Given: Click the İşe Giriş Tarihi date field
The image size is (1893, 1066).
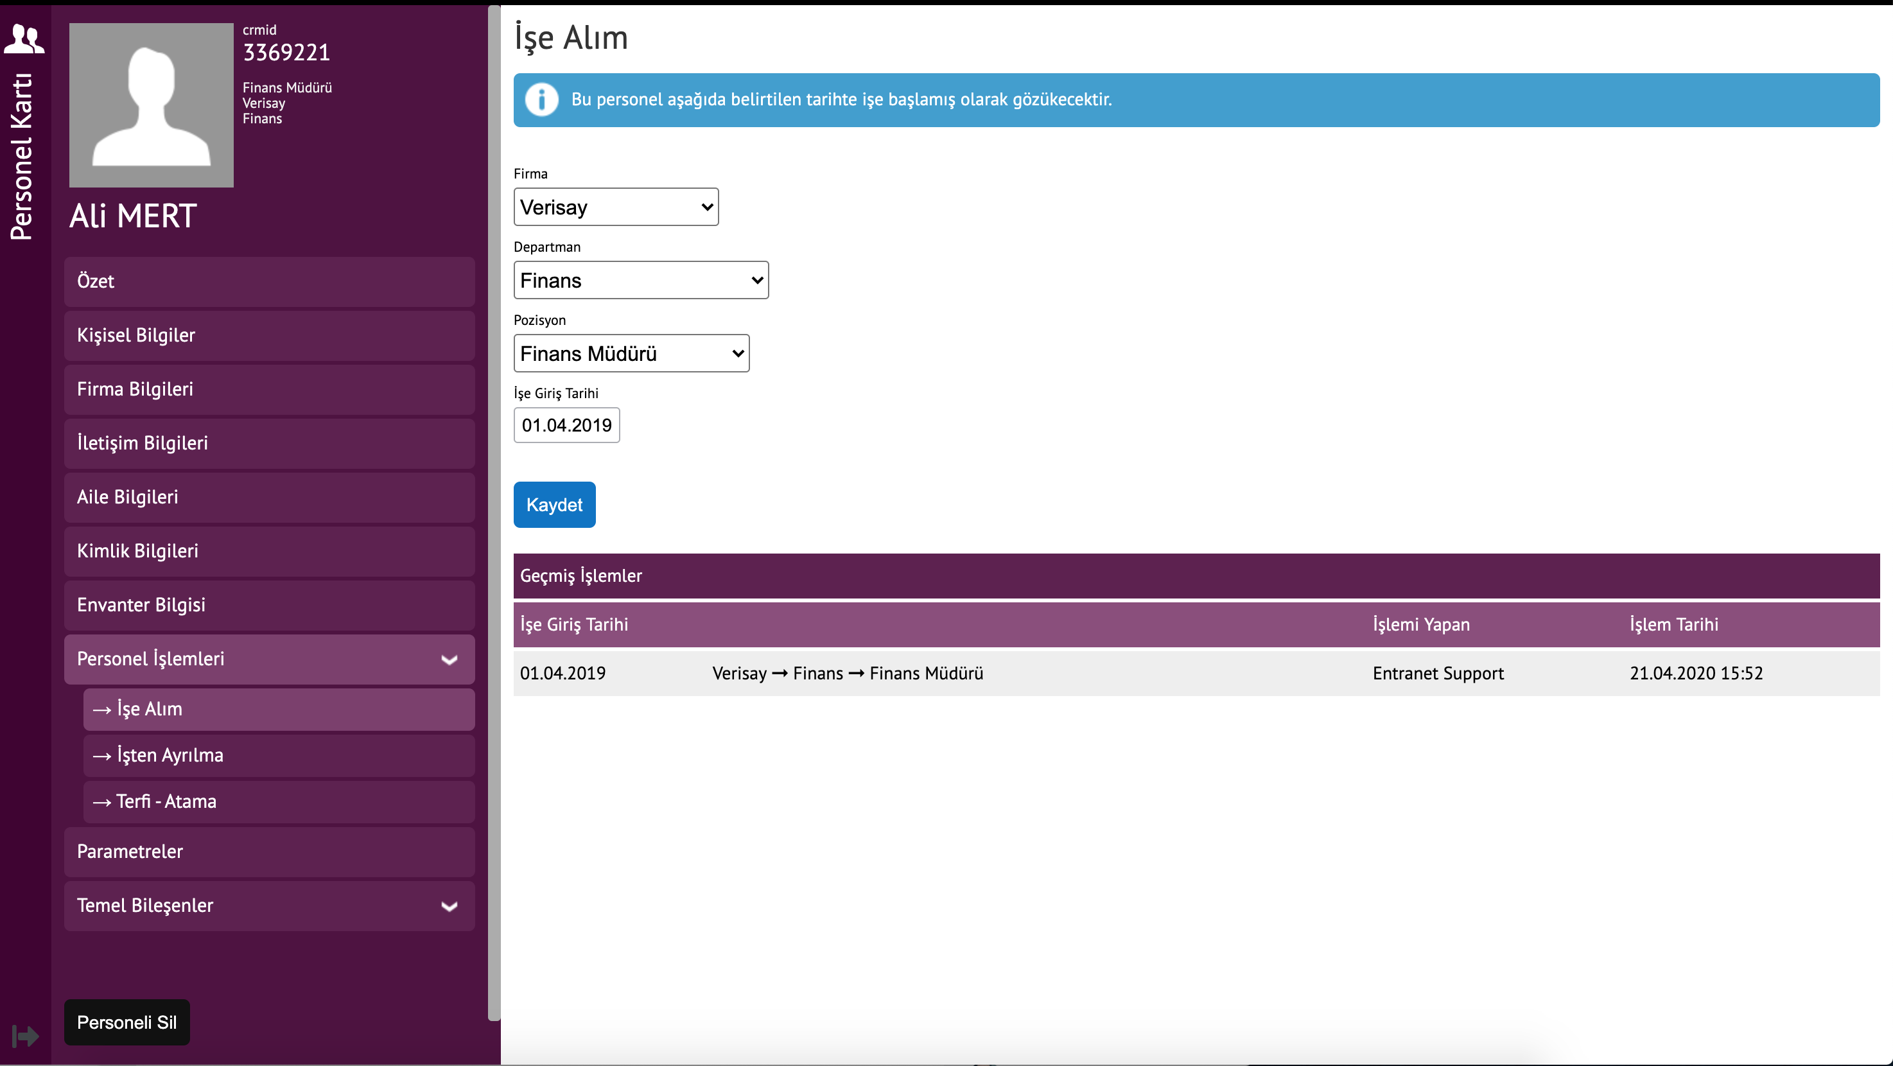Looking at the screenshot, I should (x=566, y=425).
